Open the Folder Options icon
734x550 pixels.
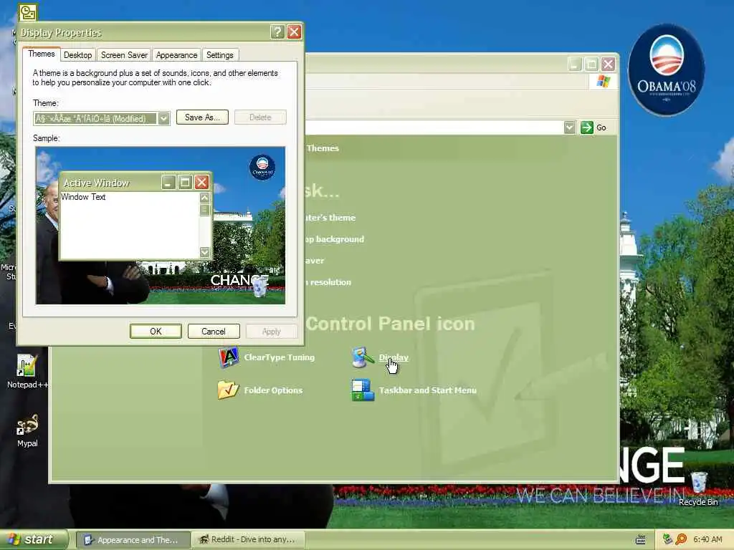pyautogui.click(x=229, y=390)
